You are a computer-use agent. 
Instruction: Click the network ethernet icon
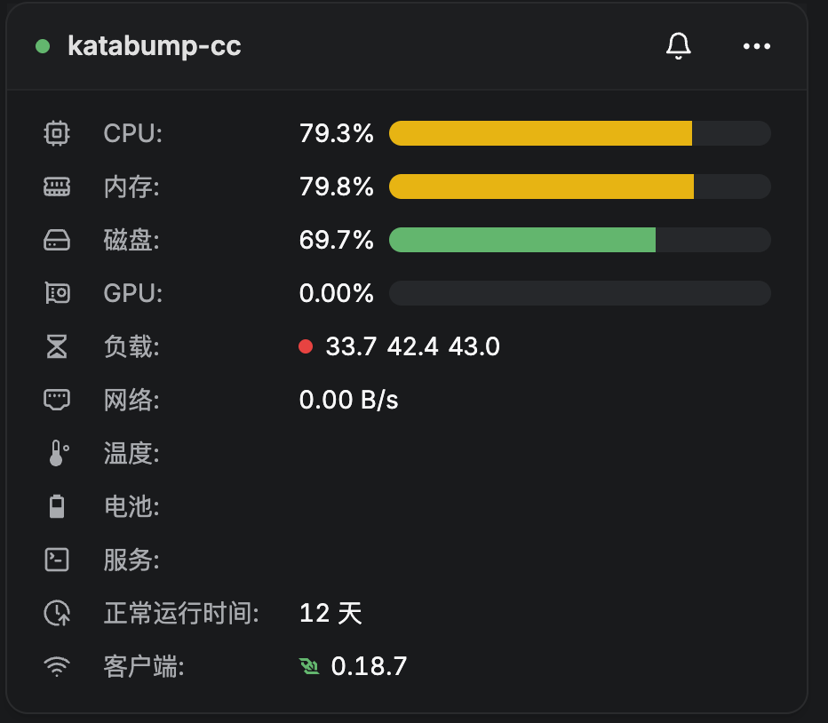57,400
